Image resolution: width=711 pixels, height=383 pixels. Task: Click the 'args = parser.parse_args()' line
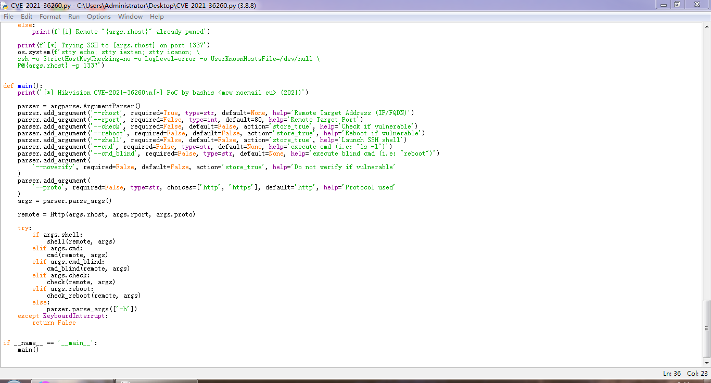(x=65, y=201)
